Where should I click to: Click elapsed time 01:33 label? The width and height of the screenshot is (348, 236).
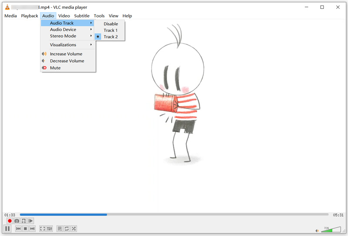tap(10, 215)
